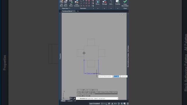
Task: Toggle the grid display in the status bar
Action: tap(102, 104)
